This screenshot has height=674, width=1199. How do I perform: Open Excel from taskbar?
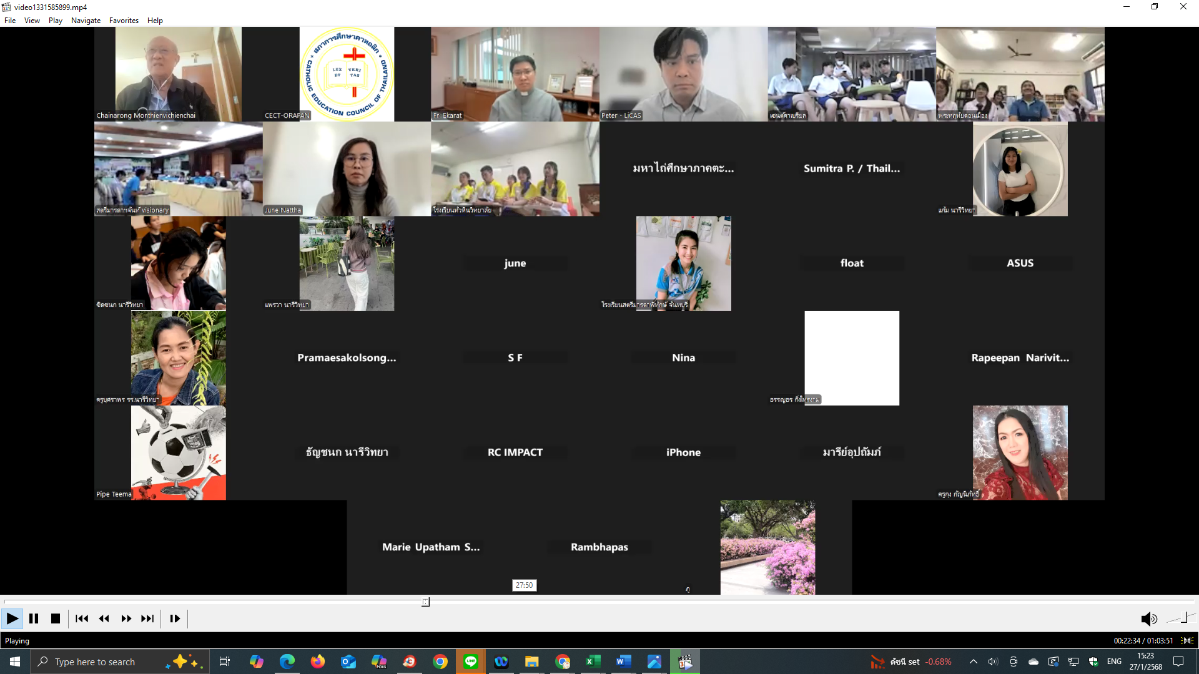(593, 662)
